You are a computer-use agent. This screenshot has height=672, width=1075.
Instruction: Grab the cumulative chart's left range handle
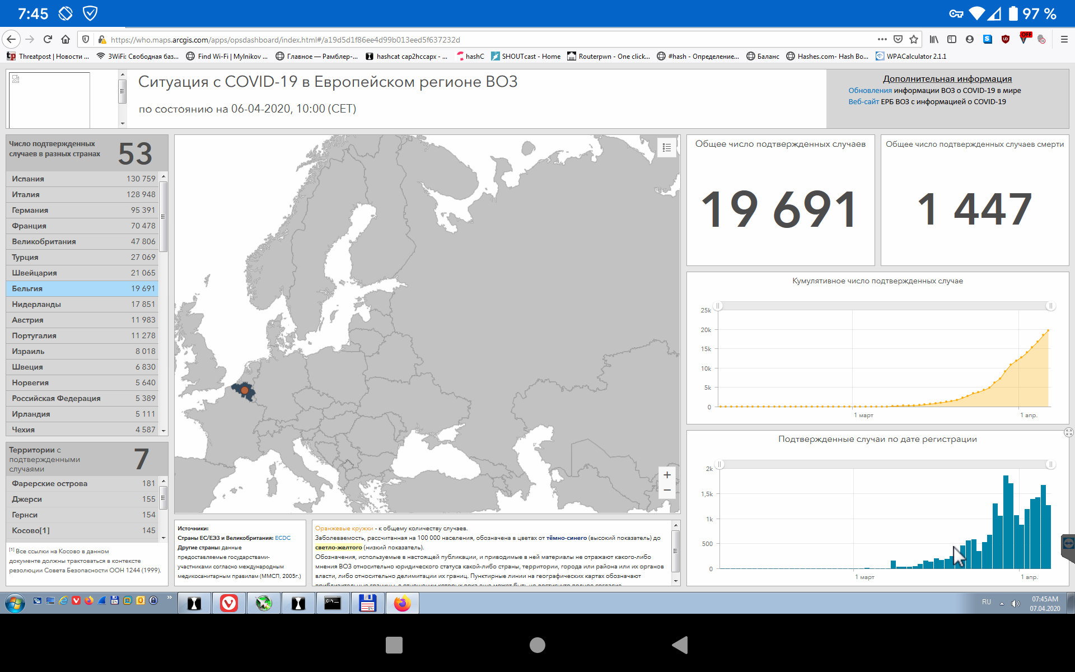pyautogui.click(x=718, y=306)
